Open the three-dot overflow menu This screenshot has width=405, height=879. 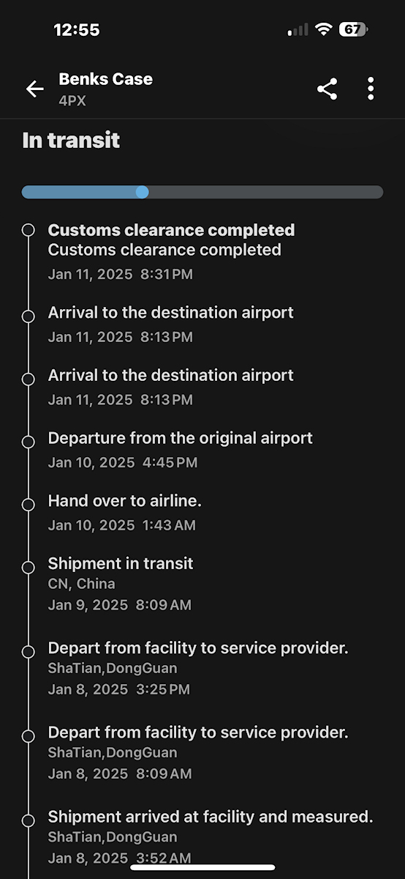tap(371, 89)
